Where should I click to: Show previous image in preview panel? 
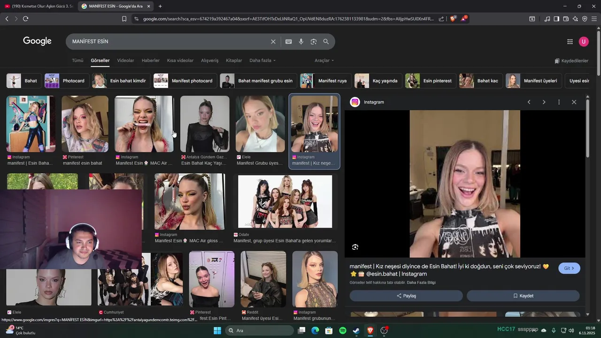pyautogui.click(x=529, y=102)
